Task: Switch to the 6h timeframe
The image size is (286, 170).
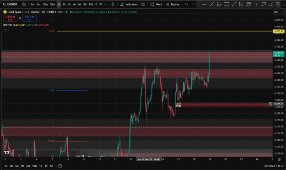Action: [x=80, y=4]
